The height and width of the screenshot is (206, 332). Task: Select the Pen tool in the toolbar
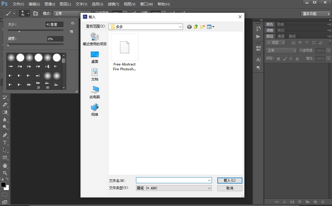(5, 135)
